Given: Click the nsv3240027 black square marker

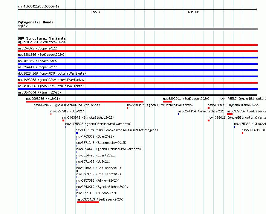Looking at the screenshot, I should coord(77,171).
